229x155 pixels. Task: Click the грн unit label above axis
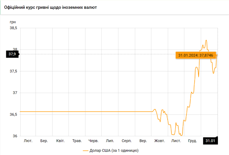[x=13, y=22]
